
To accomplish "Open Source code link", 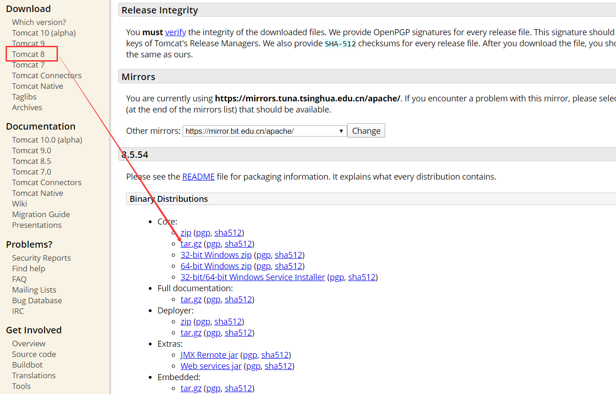I will click(34, 354).
